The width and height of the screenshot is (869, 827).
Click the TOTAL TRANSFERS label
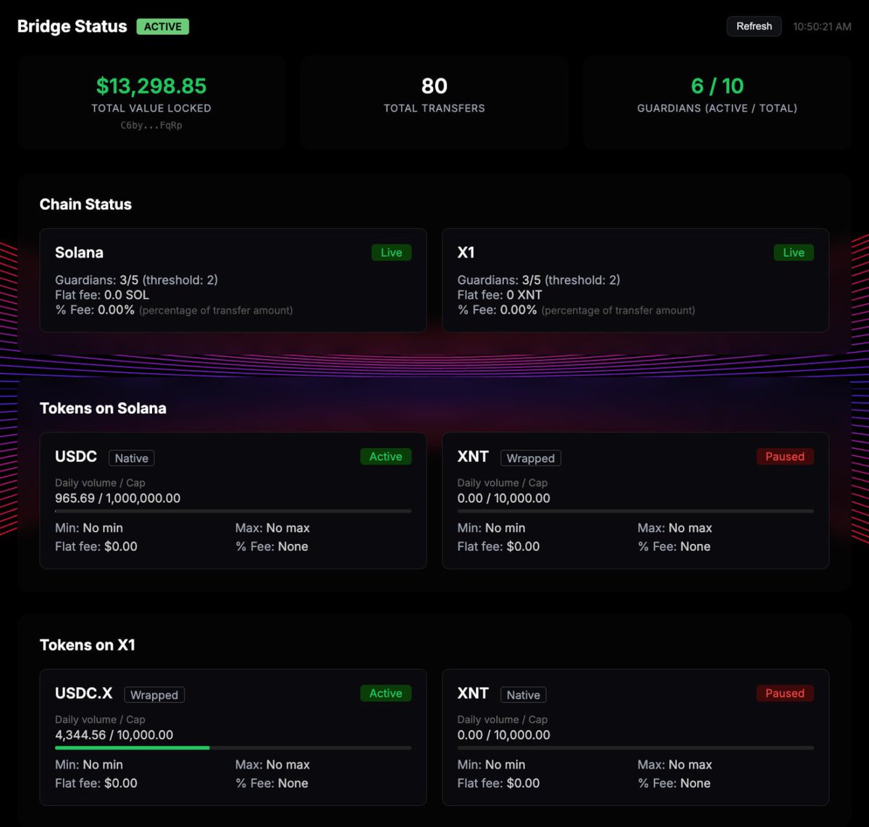tap(434, 109)
